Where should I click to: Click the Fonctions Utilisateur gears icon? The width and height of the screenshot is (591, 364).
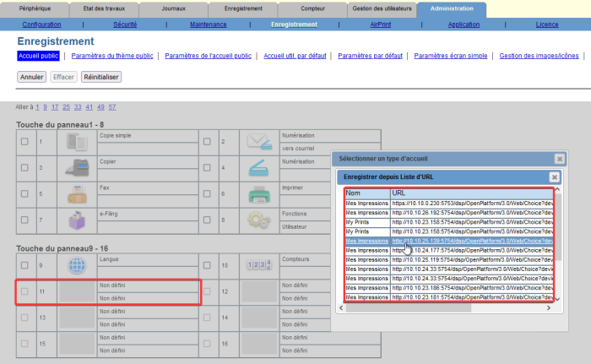tap(259, 220)
